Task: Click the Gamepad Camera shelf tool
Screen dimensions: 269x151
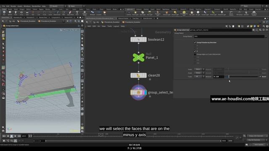Action: point(254,13)
